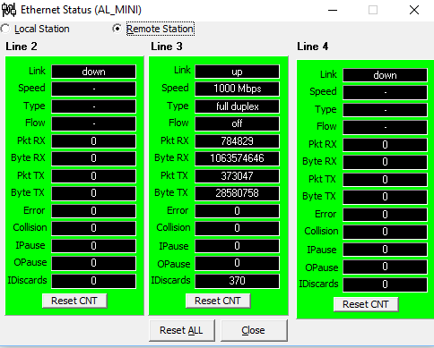Click the Close button at the bottom
Viewport: 434px width, 348px height.
click(254, 330)
